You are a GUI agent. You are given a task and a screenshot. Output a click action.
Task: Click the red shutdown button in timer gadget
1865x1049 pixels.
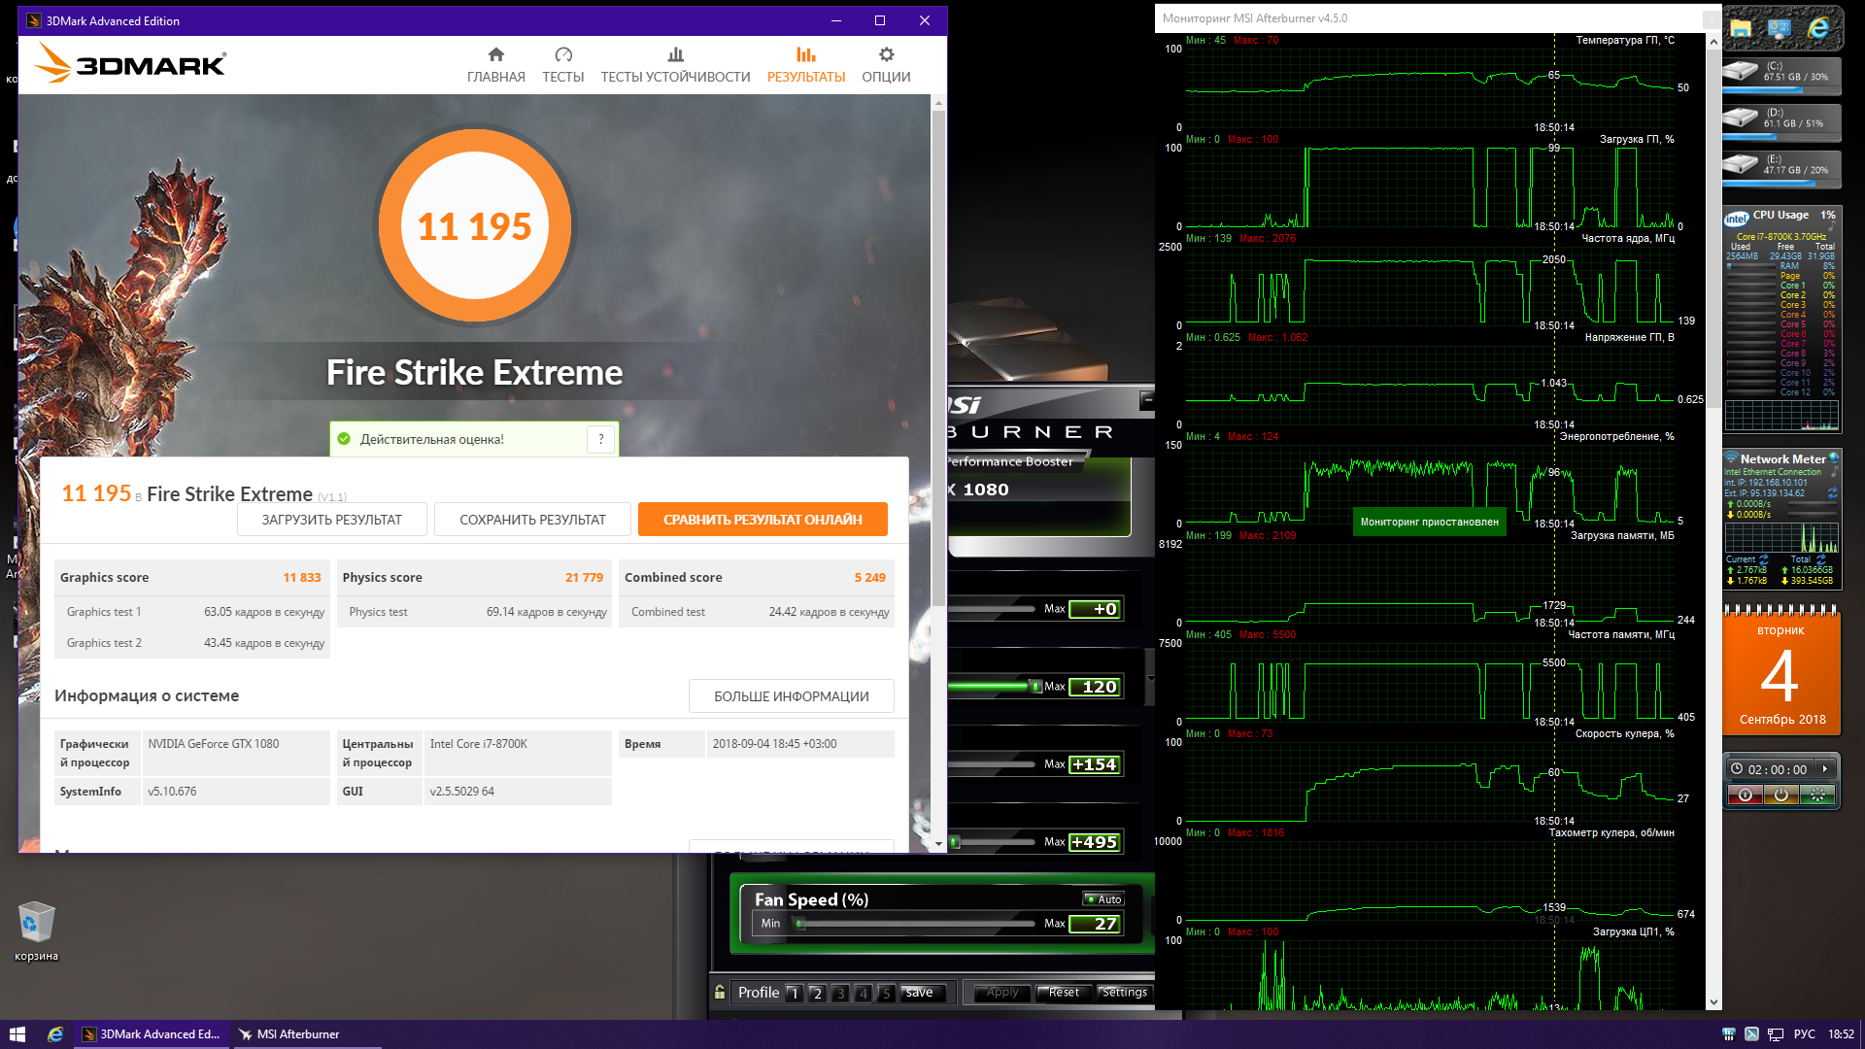pos(1745,795)
